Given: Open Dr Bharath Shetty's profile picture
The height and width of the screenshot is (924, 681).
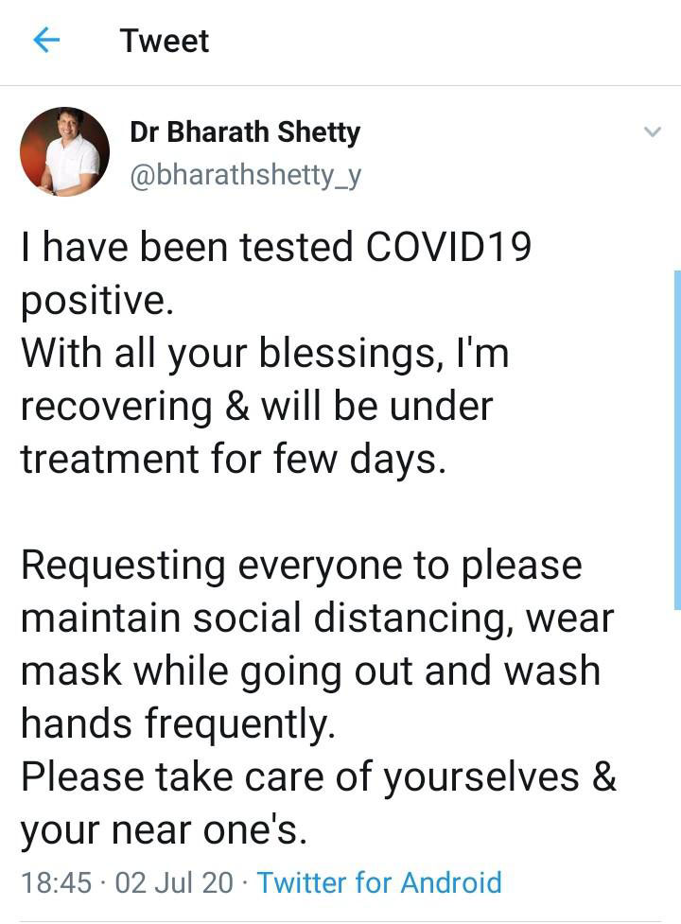Looking at the screenshot, I should coord(65,151).
